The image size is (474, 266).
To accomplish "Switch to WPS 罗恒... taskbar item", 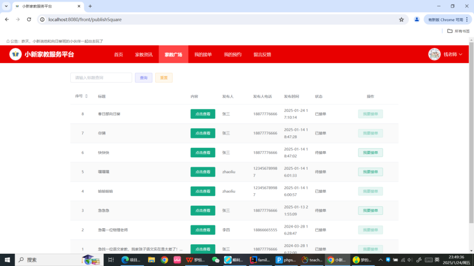I will [195, 260].
